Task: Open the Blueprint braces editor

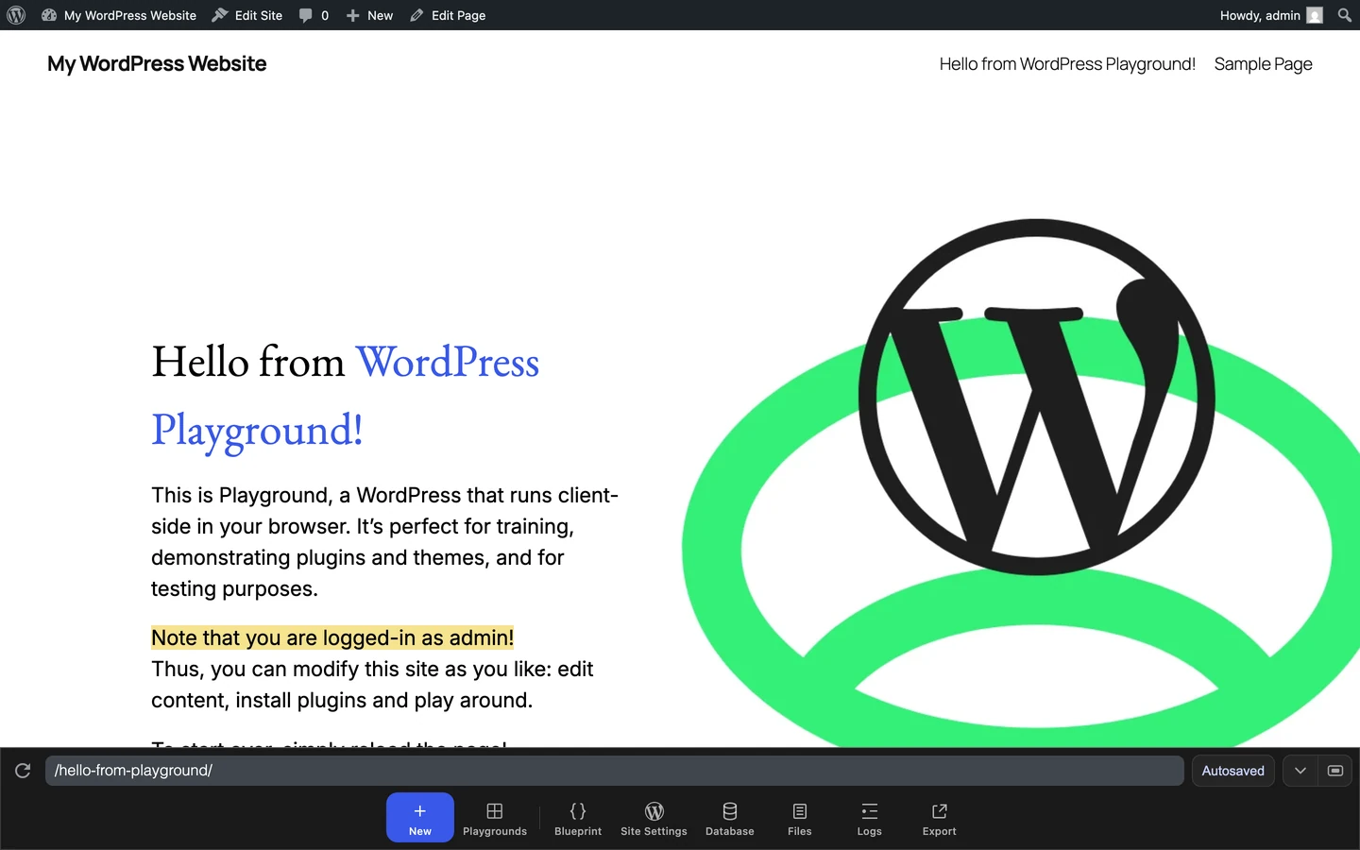Action: tap(578, 818)
